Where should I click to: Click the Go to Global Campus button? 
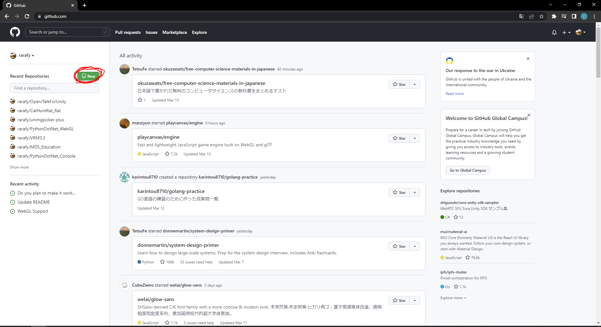[x=468, y=170]
